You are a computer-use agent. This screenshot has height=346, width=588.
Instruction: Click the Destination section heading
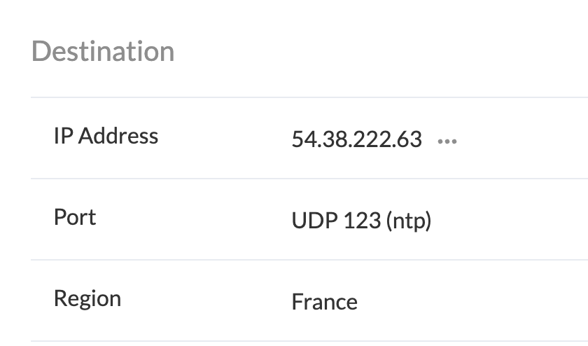pyautogui.click(x=103, y=52)
